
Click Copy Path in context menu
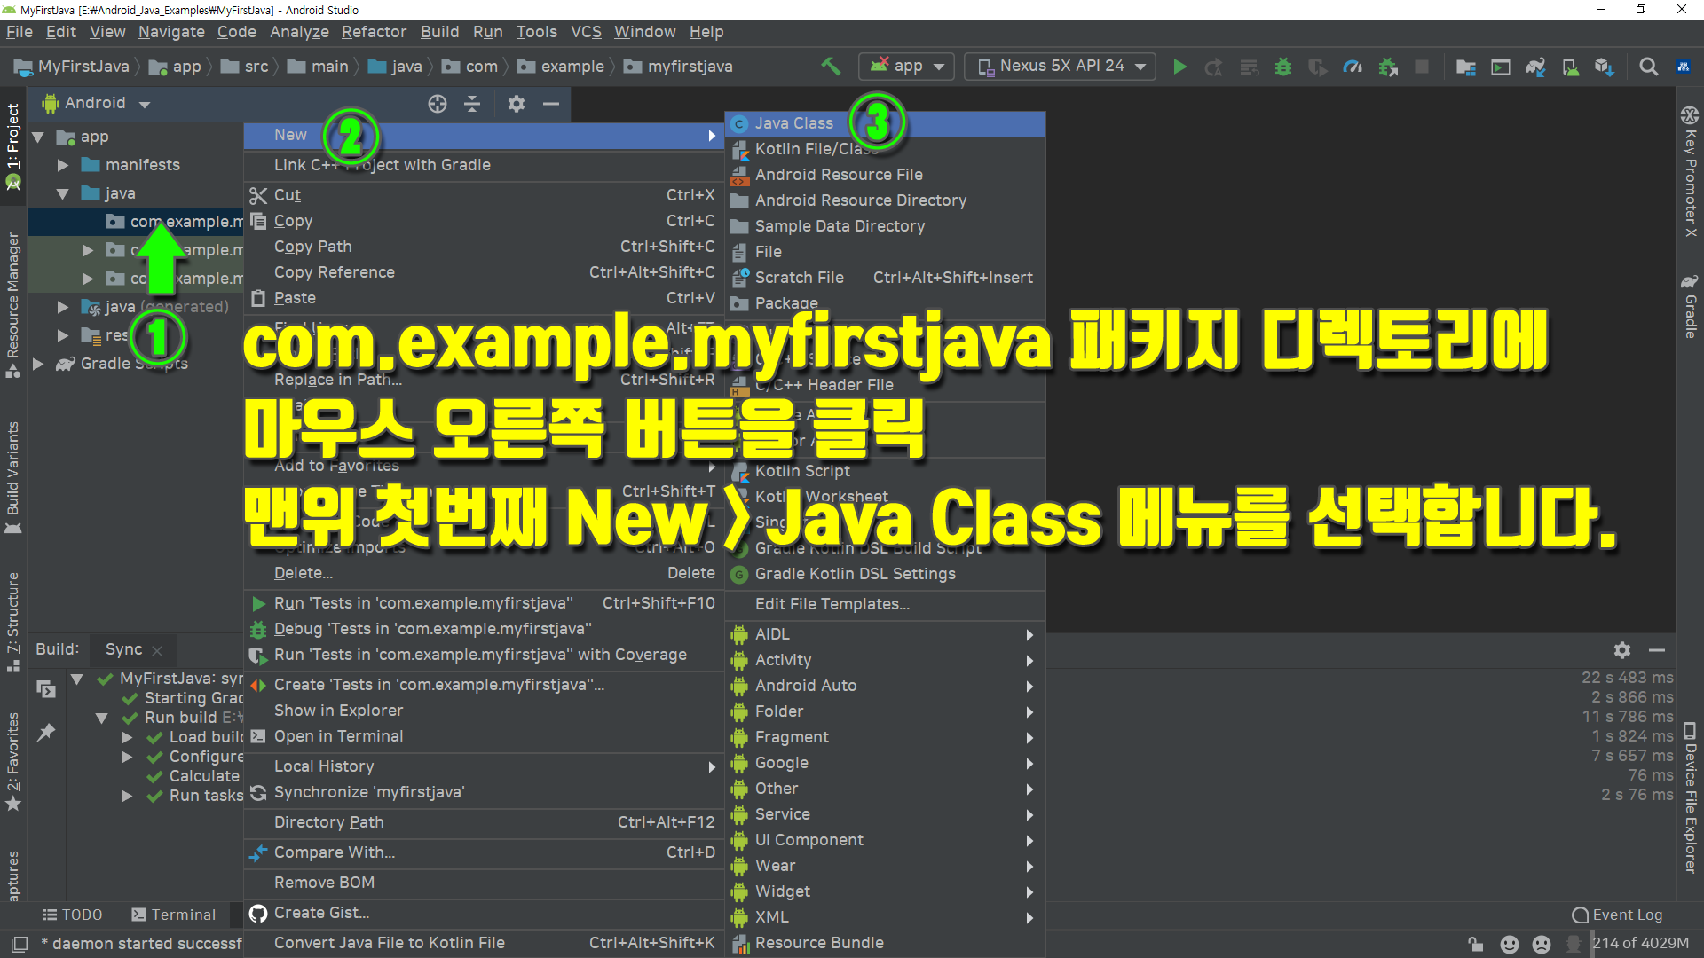[485, 247]
